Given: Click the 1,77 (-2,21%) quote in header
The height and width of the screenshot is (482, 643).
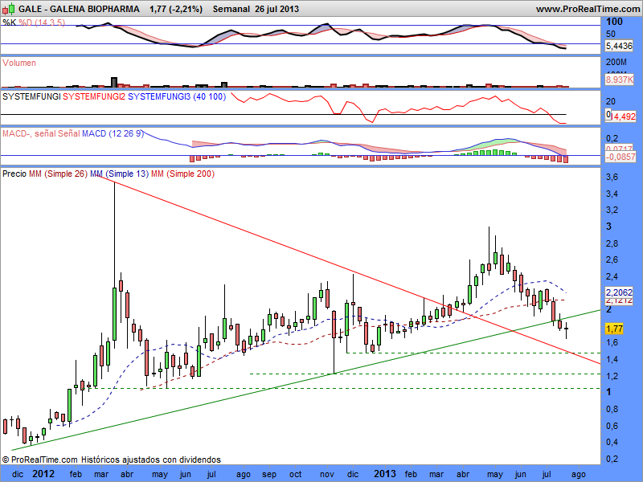Looking at the screenshot, I should [176, 9].
